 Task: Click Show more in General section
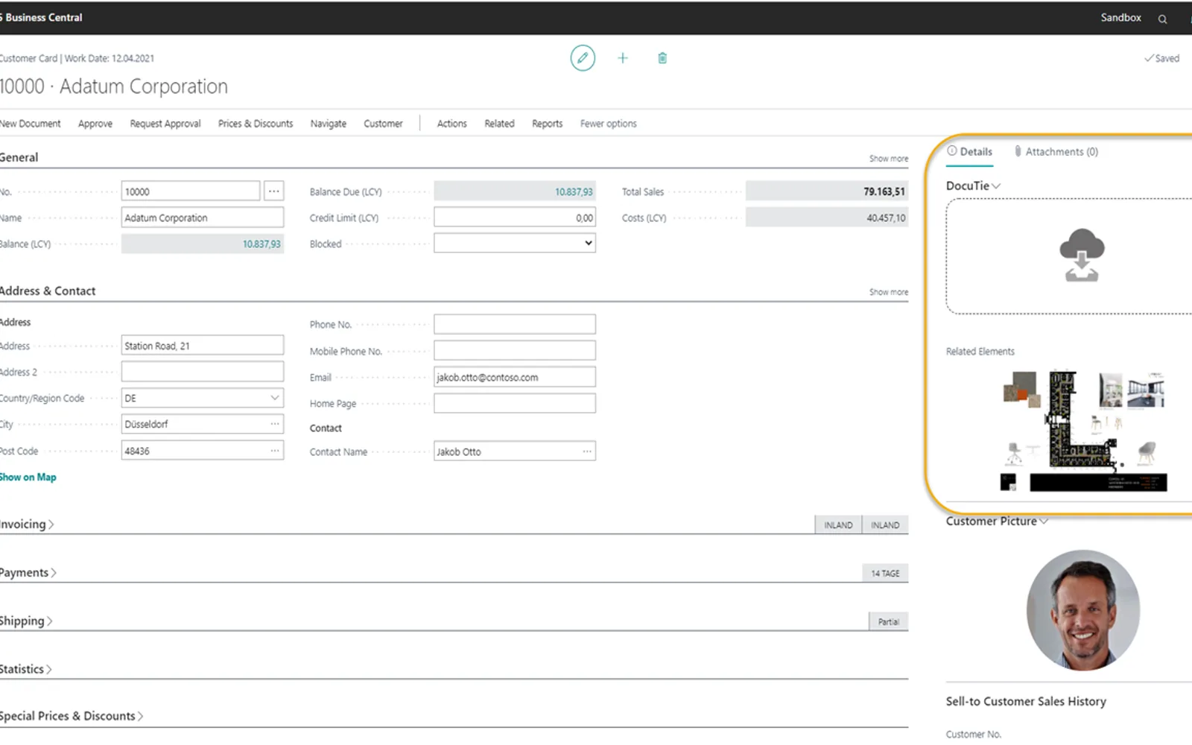point(889,159)
